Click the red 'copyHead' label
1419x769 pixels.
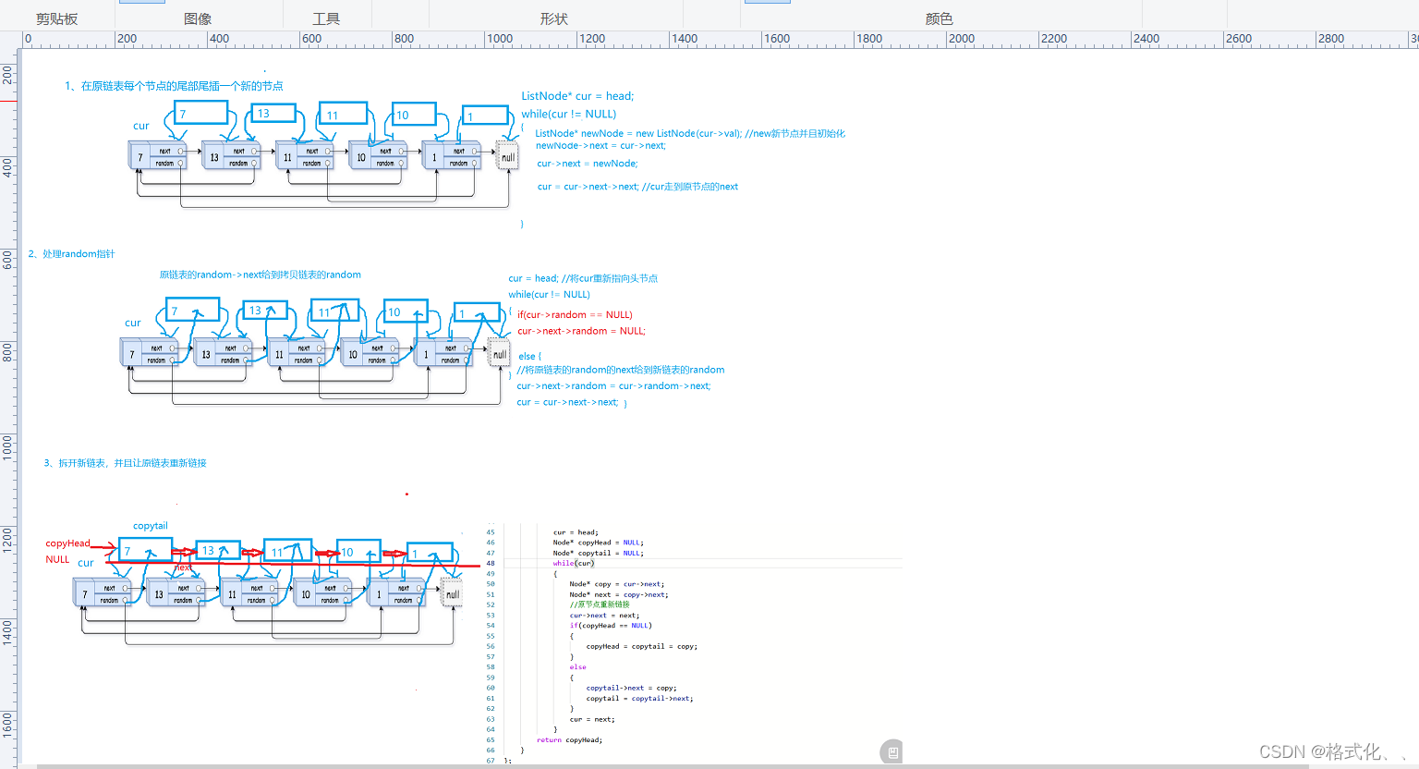(67, 543)
